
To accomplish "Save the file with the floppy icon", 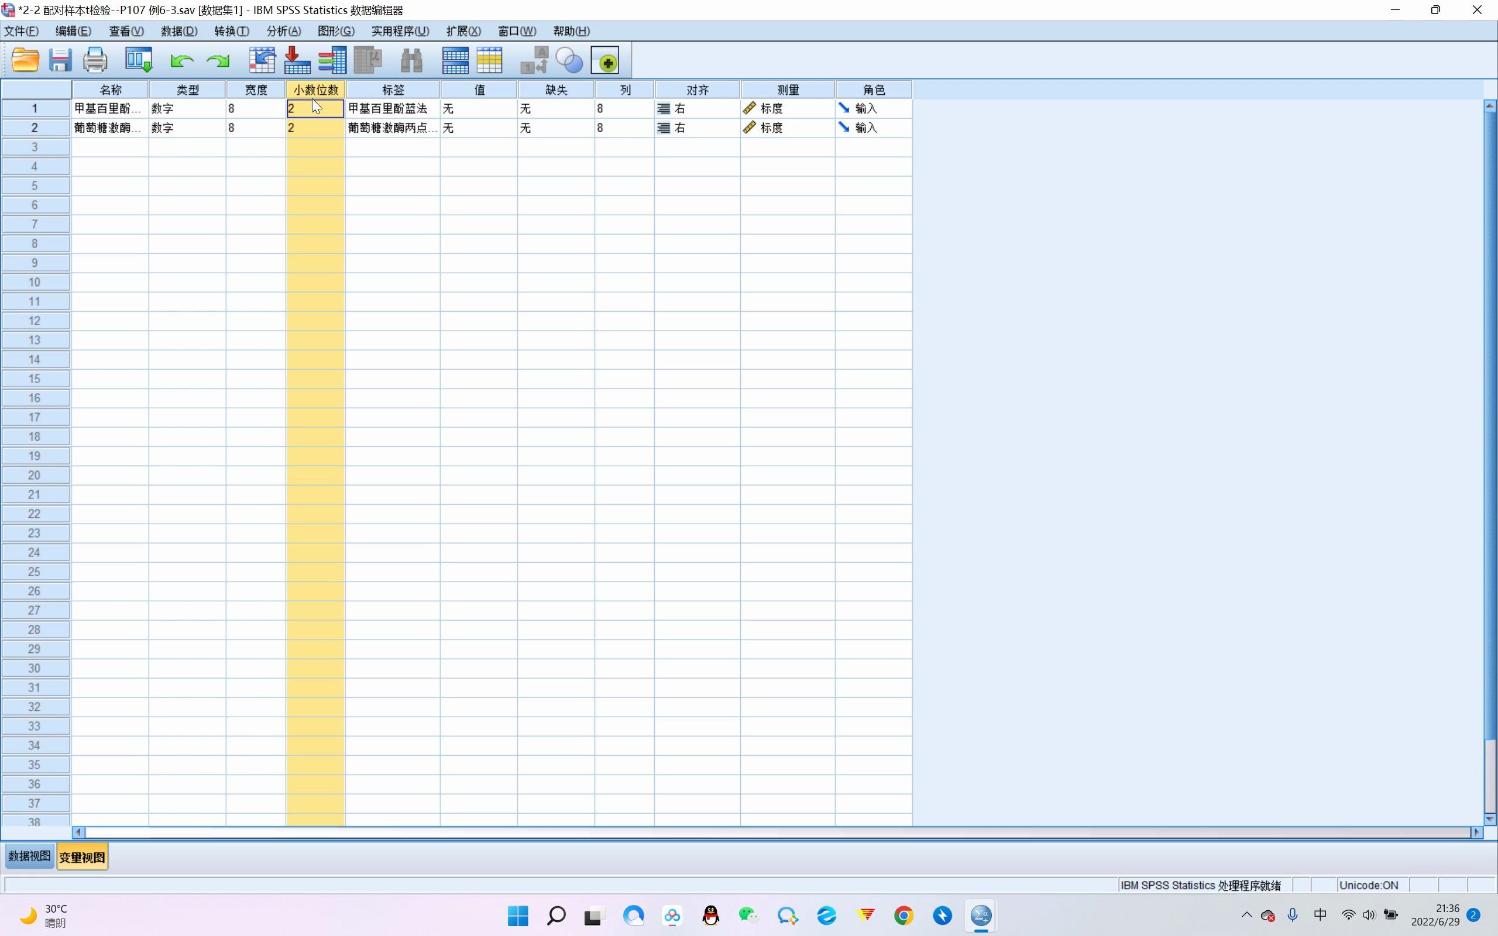I will pyautogui.click(x=60, y=60).
